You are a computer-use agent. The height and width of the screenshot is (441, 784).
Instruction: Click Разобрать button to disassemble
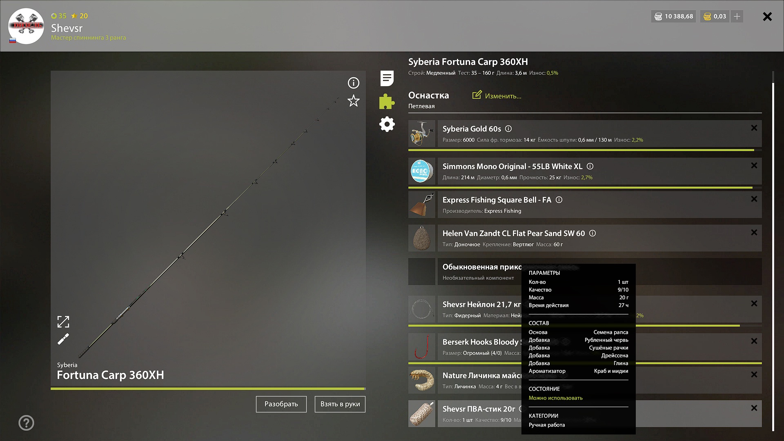[x=281, y=404]
